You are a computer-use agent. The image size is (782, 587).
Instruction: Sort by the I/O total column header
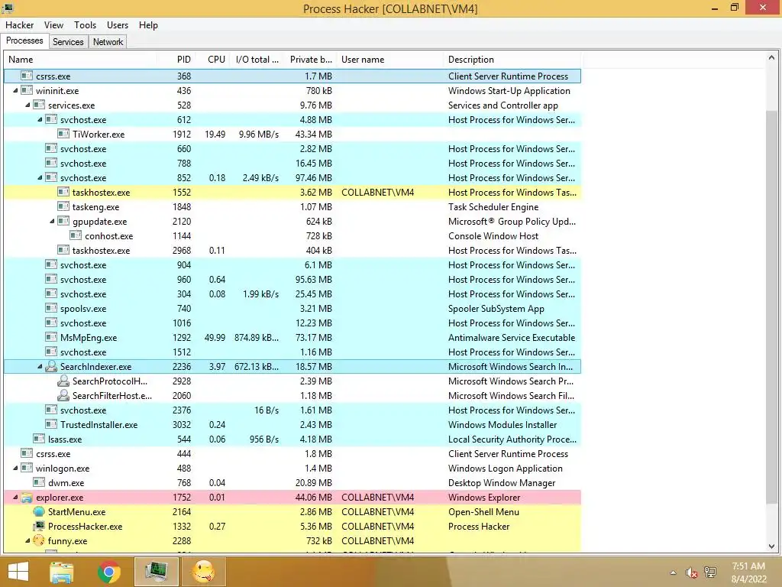click(x=258, y=60)
